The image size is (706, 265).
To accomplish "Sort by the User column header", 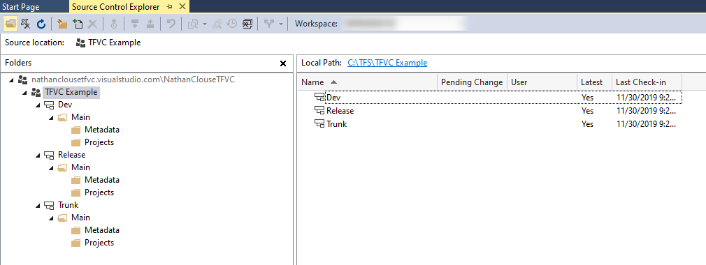I will (542, 82).
